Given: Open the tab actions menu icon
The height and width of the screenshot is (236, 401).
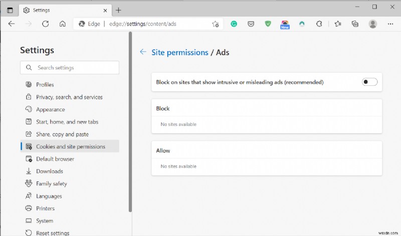Looking at the screenshot, I should coord(10,10).
